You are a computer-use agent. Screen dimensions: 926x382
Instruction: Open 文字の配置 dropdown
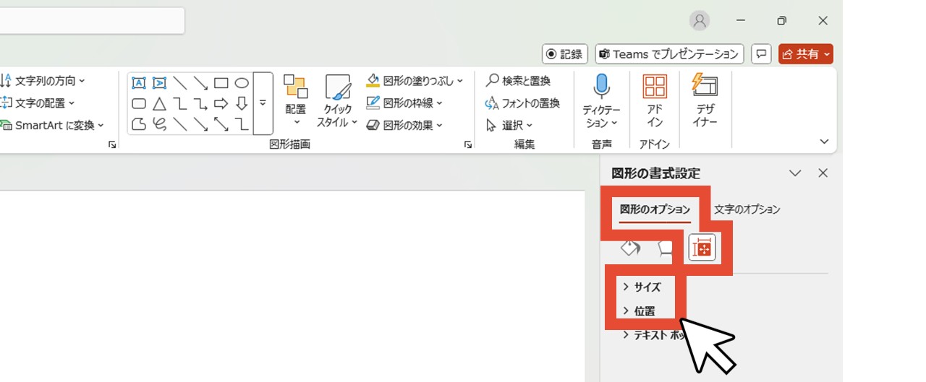[38, 103]
